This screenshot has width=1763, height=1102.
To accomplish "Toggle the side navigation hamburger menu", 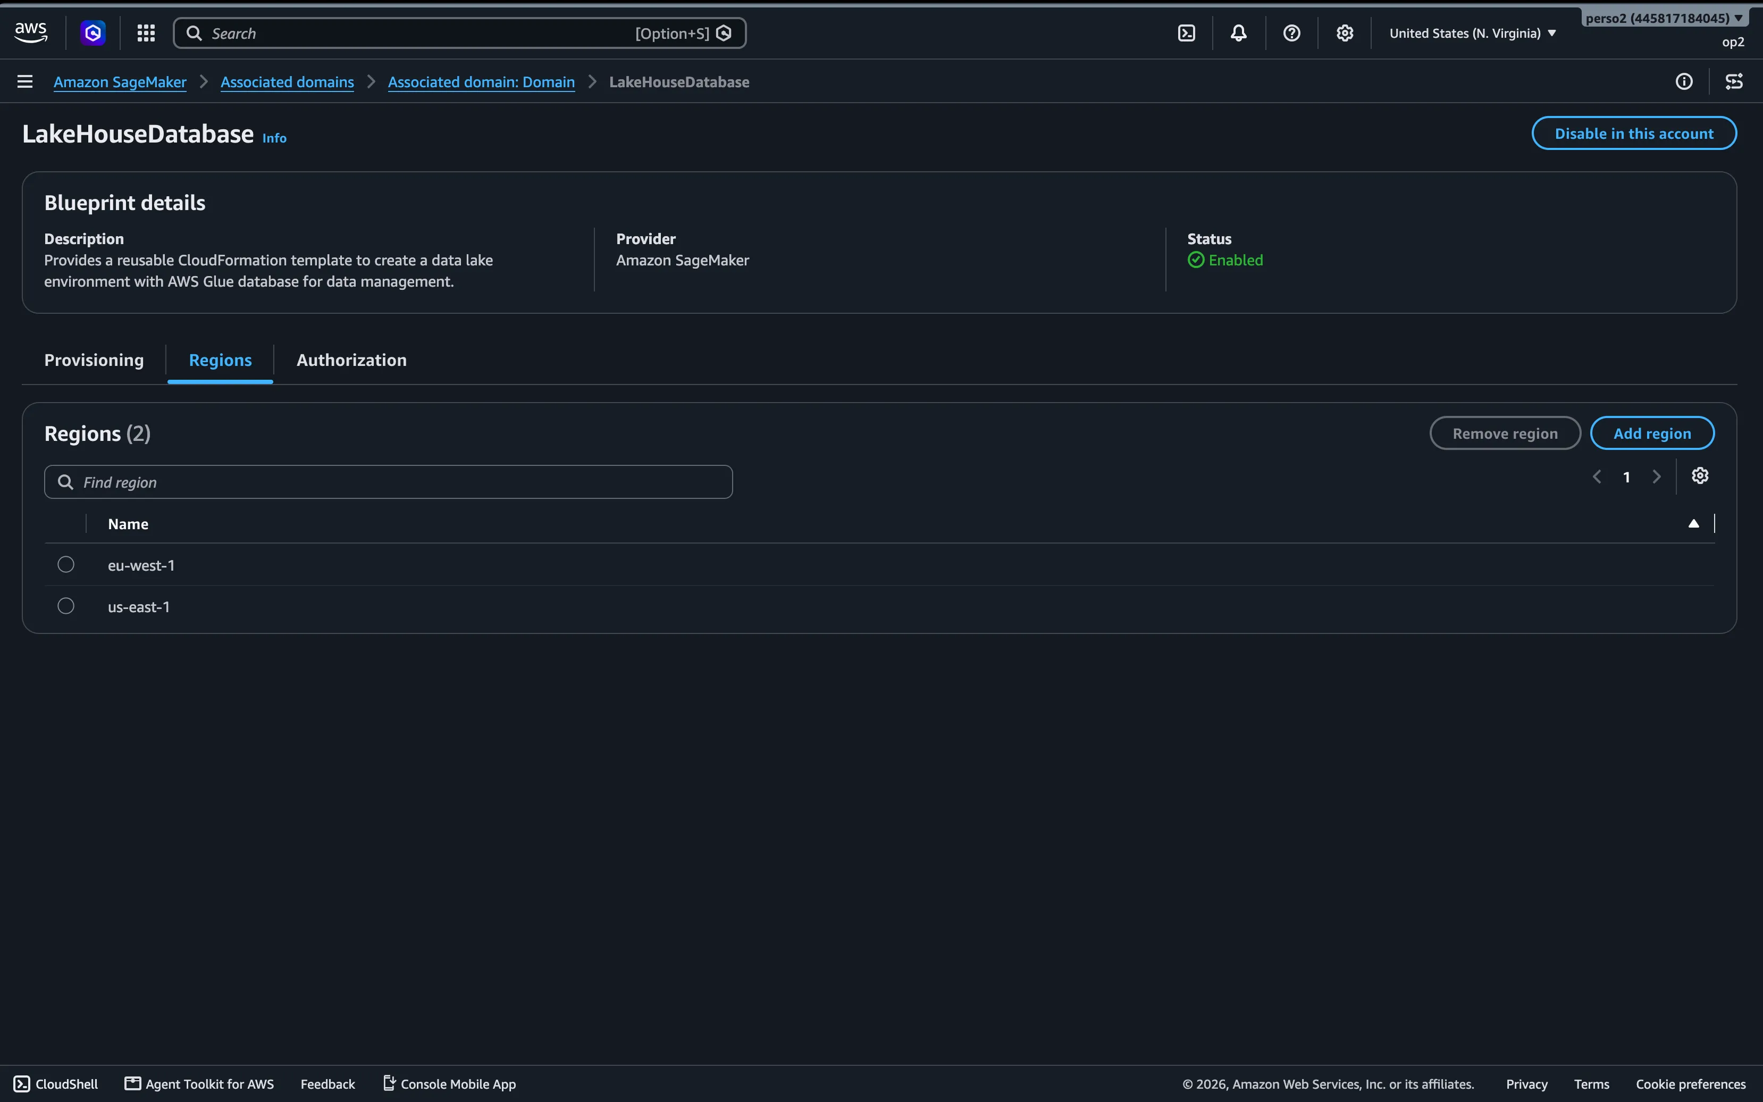I will [x=25, y=81].
